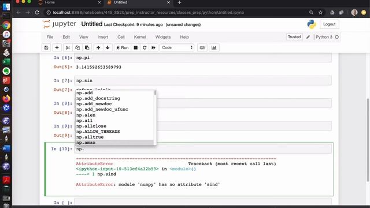Click the Python logo icon
This screenshot has height=208, width=370.
[x=312, y=24]
